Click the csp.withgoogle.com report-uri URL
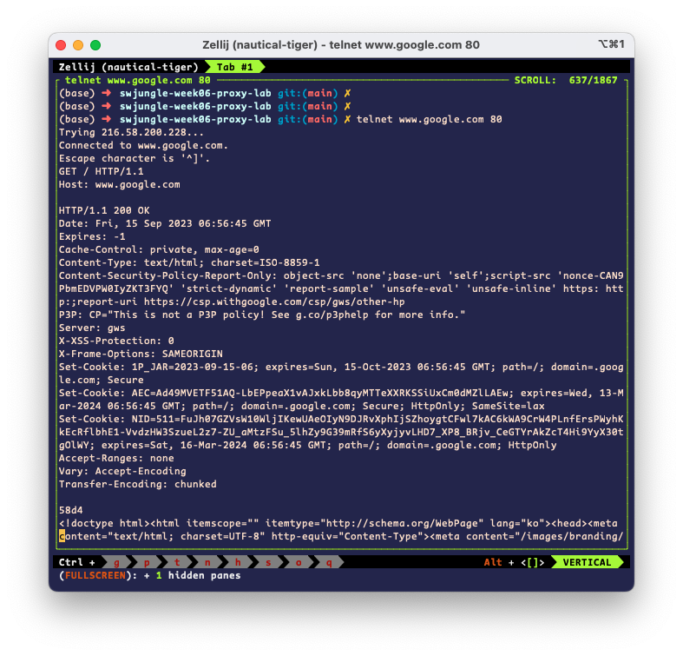Viewport: 683px width, 656px height. [x=274, y=301]
